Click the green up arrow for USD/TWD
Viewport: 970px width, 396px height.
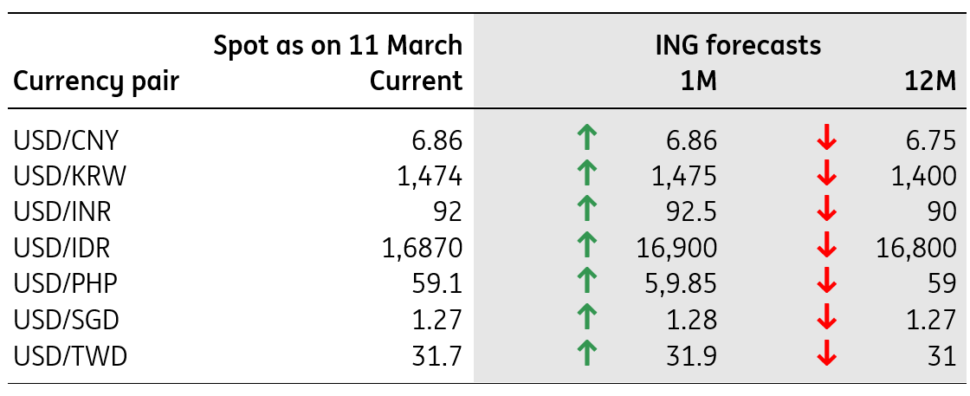[x=586, y=354]
